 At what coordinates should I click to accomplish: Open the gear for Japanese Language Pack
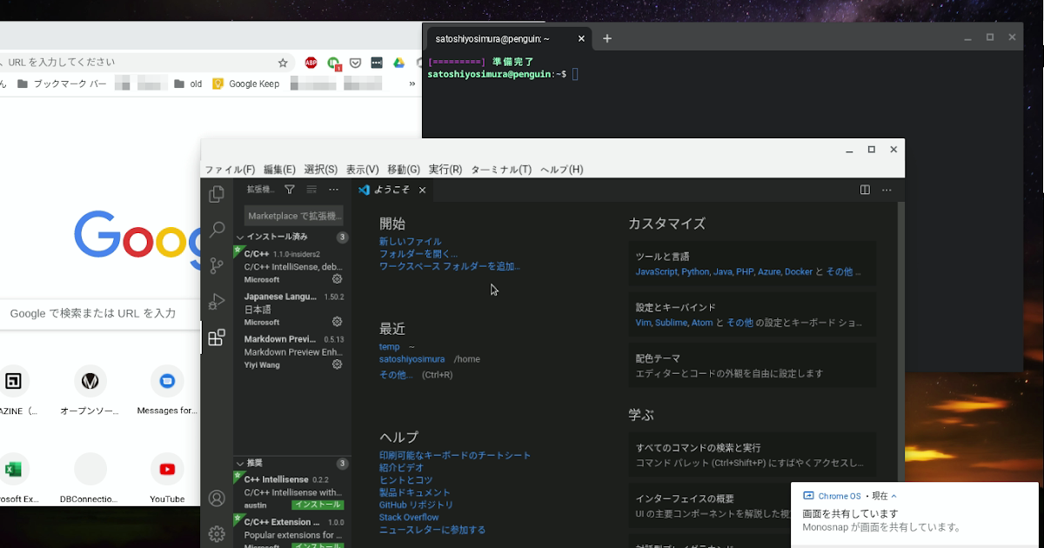(x=338, y=322)
